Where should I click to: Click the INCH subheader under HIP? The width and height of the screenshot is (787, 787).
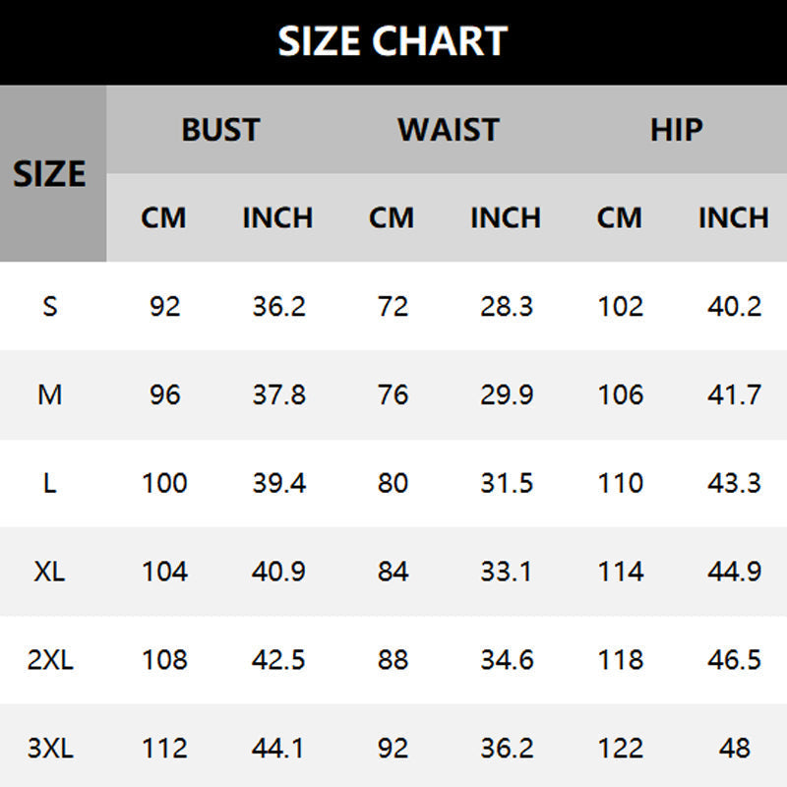(734, 217)
